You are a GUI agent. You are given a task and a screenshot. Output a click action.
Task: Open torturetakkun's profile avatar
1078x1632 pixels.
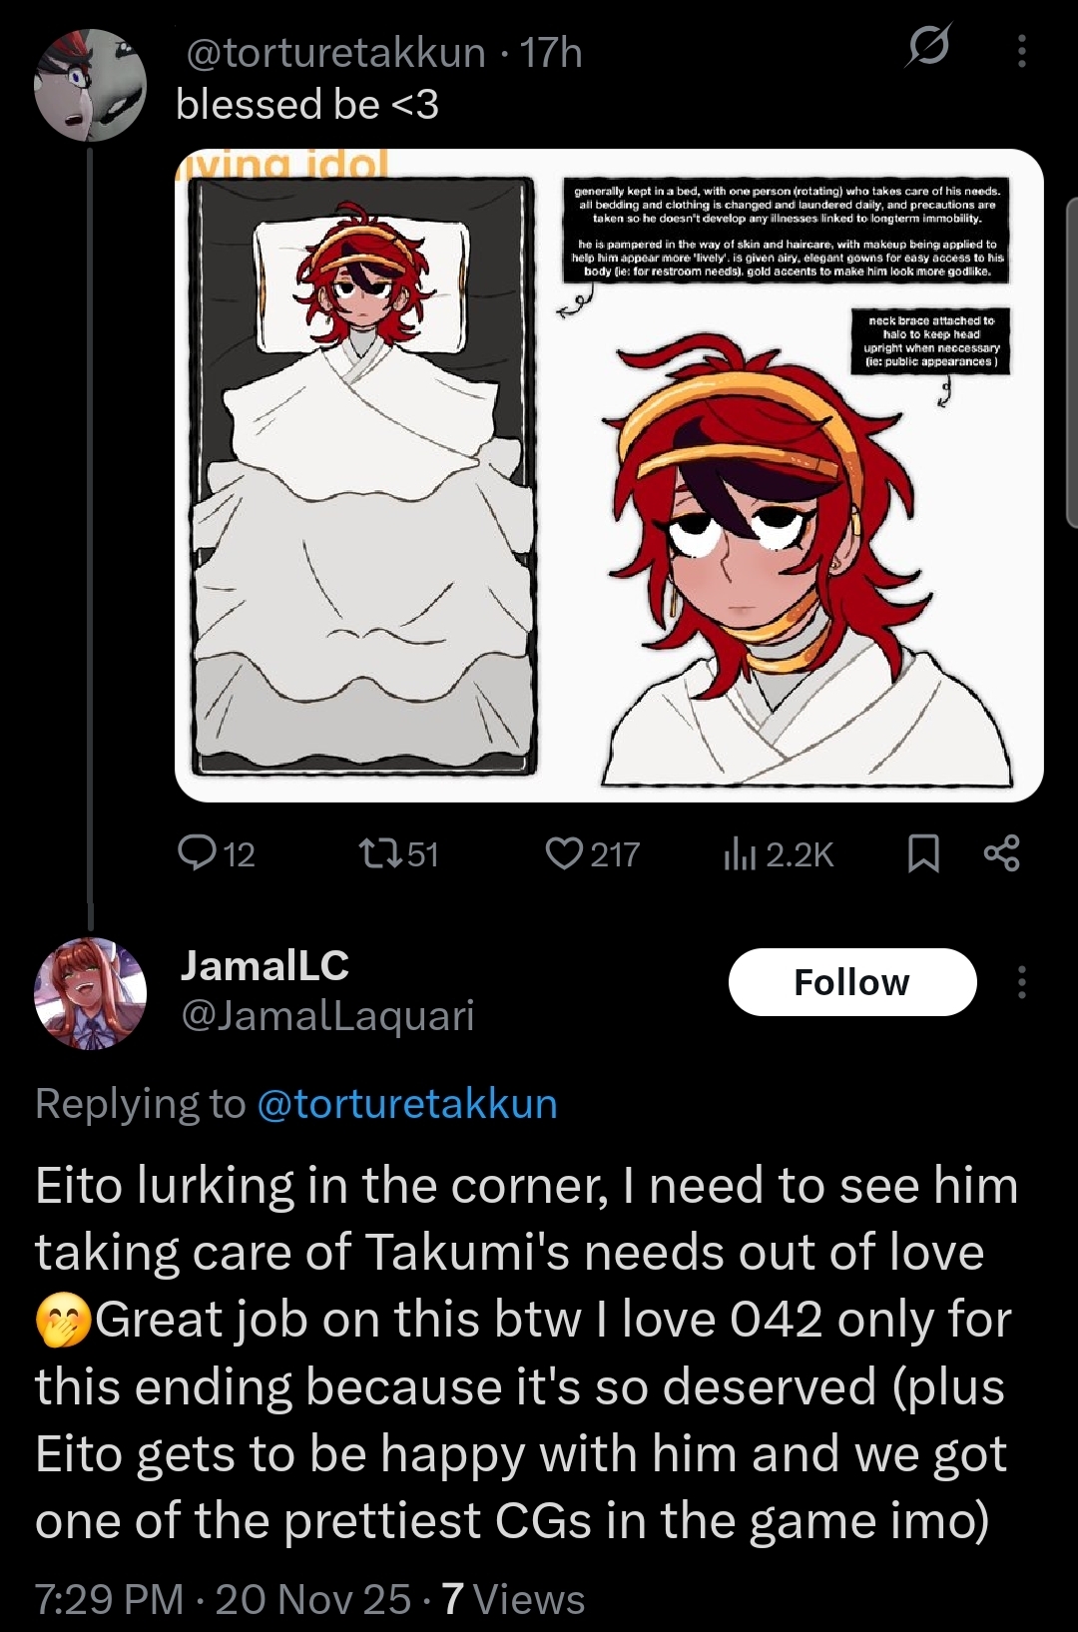[x=91, y=86]
